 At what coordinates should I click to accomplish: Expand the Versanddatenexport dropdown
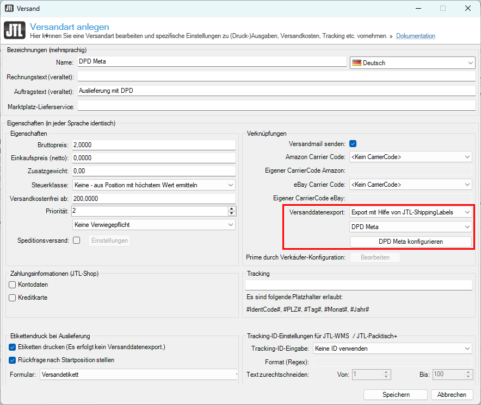pyautogui.click(x=410, y=212)
